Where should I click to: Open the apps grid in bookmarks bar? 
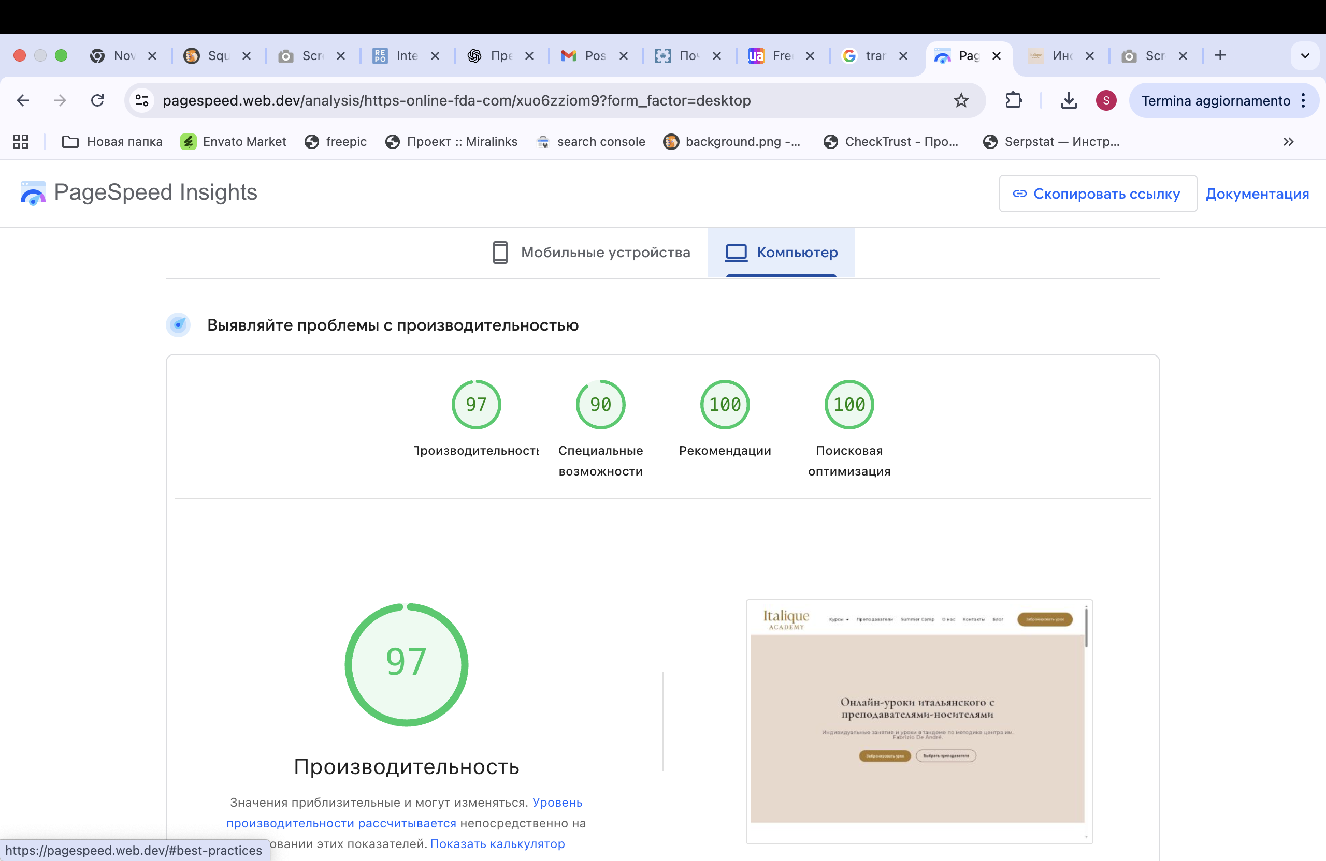(21, 142)
